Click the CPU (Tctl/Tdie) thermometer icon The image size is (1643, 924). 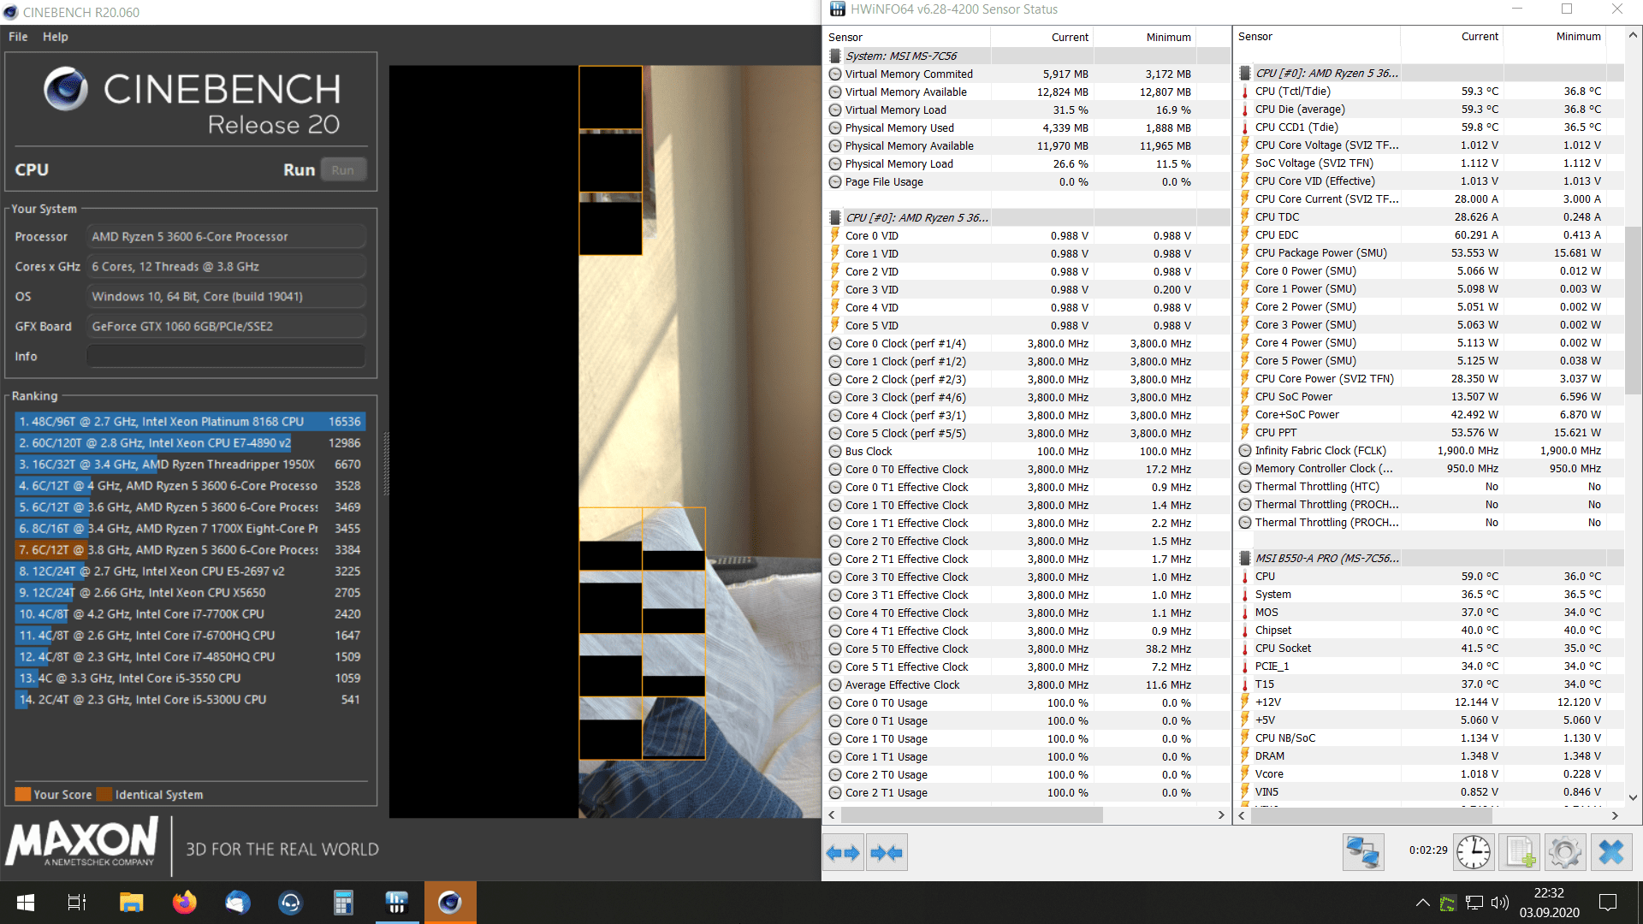1245,92
